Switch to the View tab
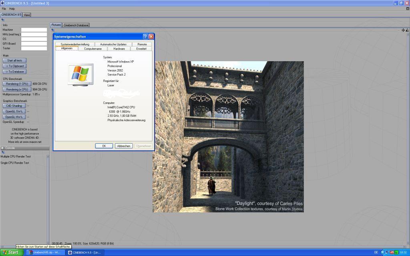 (x=27, y=15)
